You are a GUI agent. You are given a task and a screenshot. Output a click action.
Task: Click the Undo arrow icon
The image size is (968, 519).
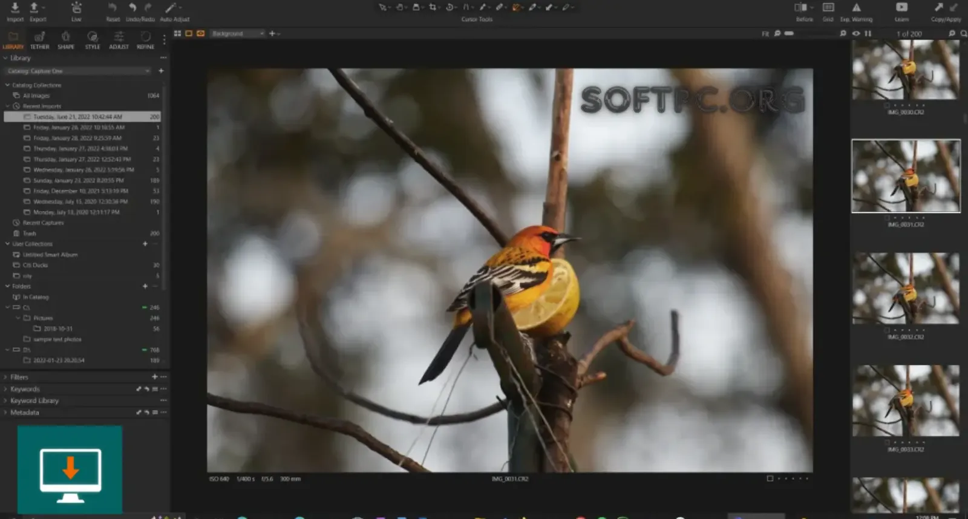point(132,7)
